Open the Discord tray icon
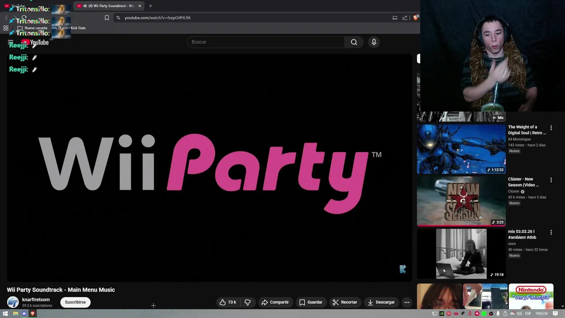The image size is (565, 318). (x=512, y=314)
